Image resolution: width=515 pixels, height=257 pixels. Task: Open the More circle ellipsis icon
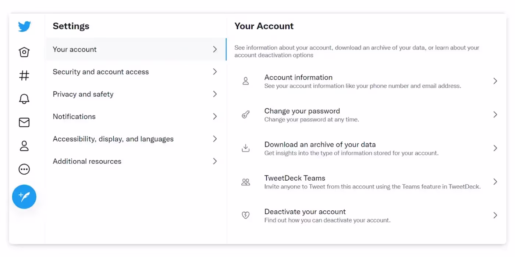click(x=24, y=169)
